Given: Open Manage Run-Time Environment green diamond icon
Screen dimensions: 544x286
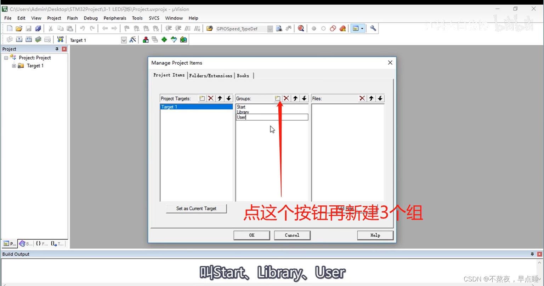Looking at the screenshot, I should click(164, 39).
